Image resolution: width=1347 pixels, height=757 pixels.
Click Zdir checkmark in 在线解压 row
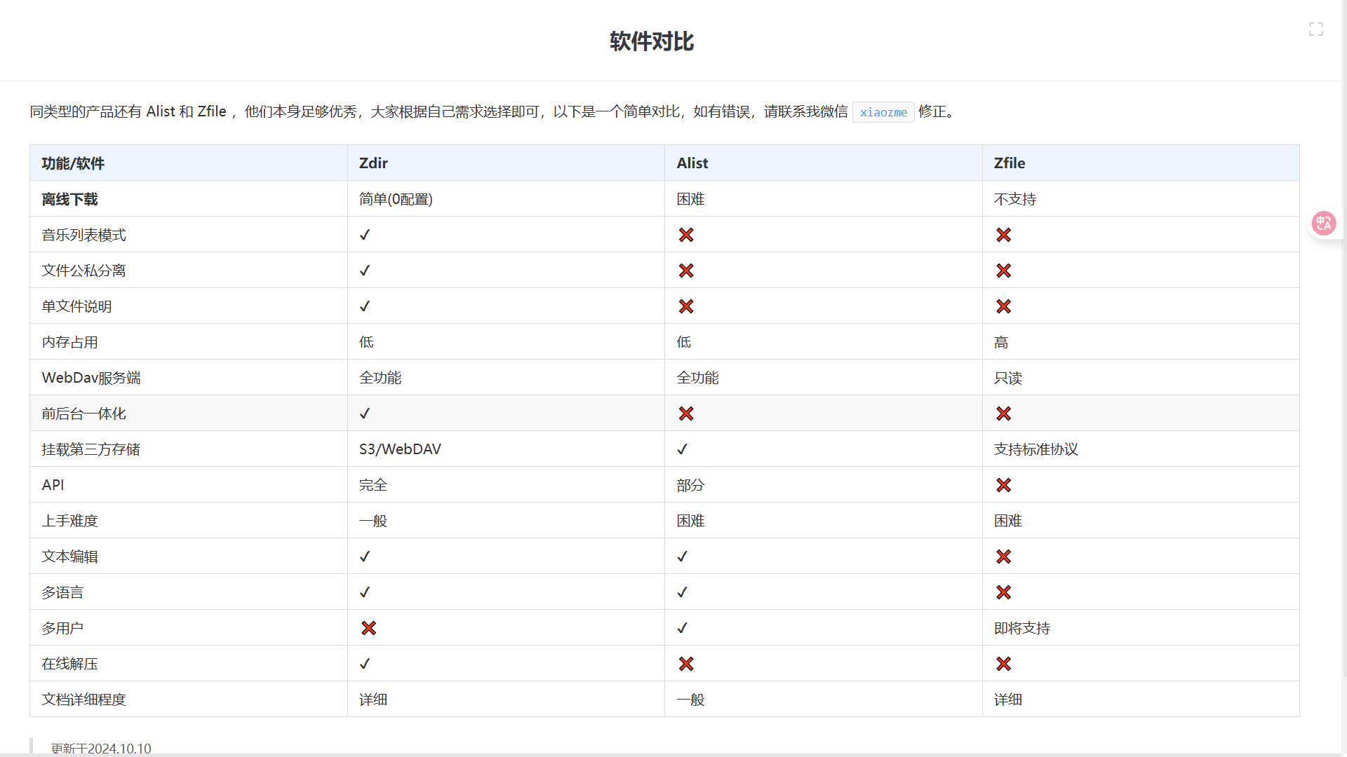click(365, 664)
